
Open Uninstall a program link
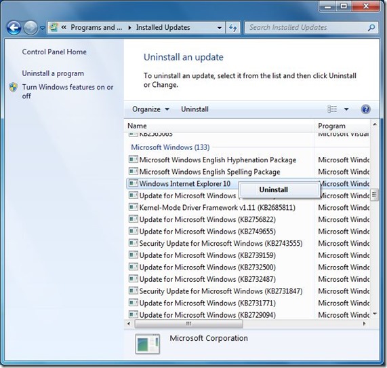point(53,73)
